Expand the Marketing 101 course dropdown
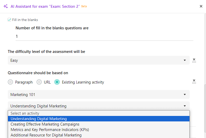The width and height of the screenshot is (206, 138). click(99, 94)
